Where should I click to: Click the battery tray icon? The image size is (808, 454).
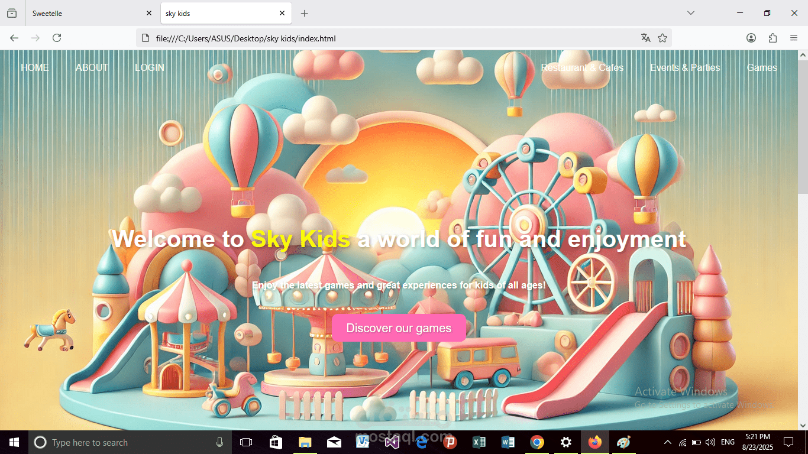click(x=697, y=442)
